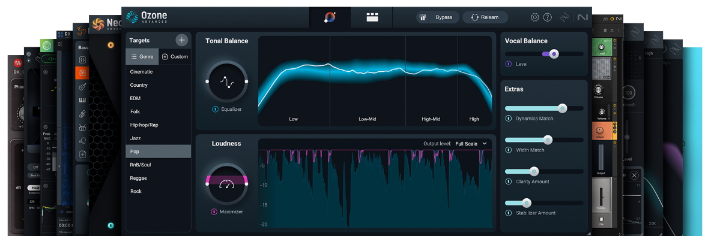Add a new target with plus button
708x236 pixels.
pos(181,40)
